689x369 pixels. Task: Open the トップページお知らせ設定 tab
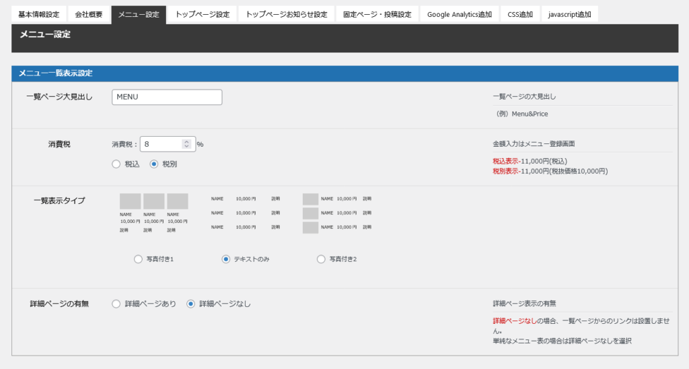pyautogui.click(x=287, y=14)
